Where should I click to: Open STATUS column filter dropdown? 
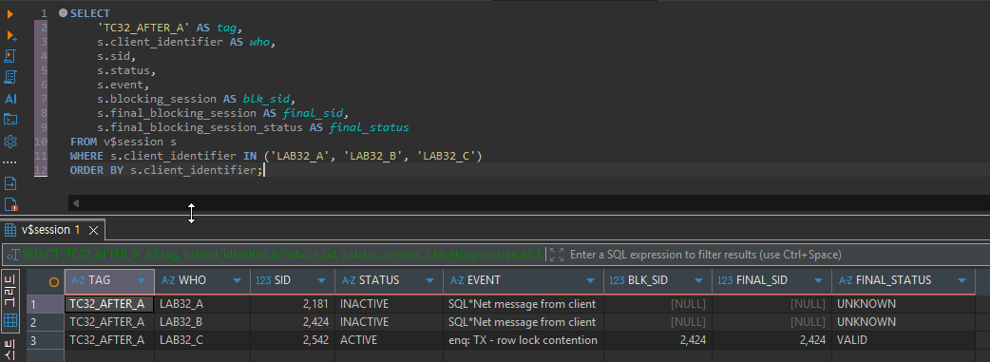click(x=429, y=280)
